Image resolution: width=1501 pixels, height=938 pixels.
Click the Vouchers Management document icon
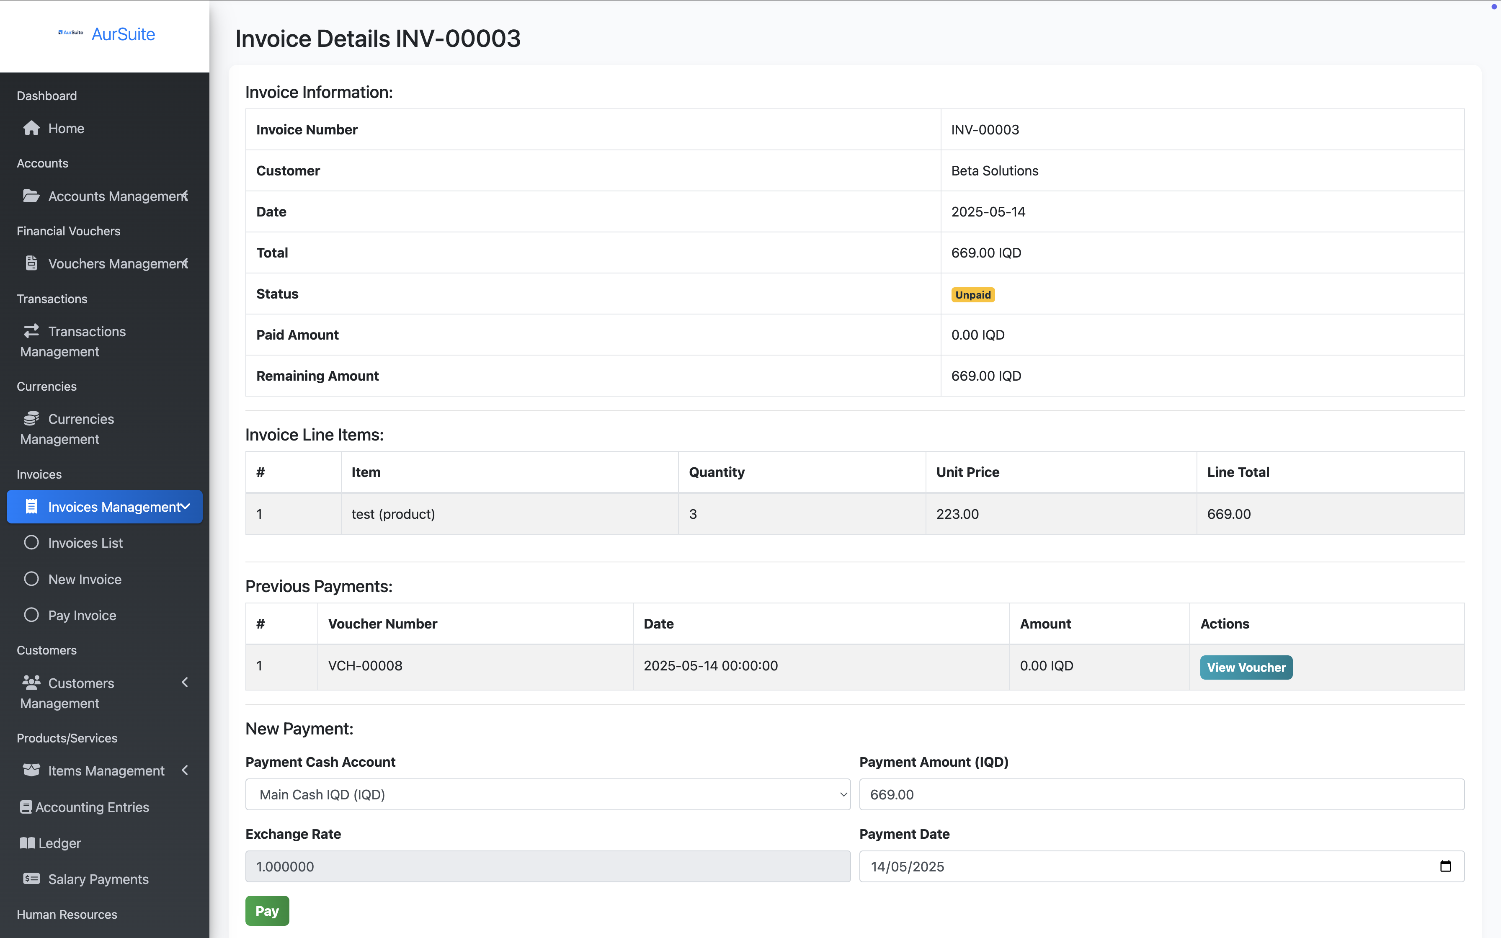(31, 264)
